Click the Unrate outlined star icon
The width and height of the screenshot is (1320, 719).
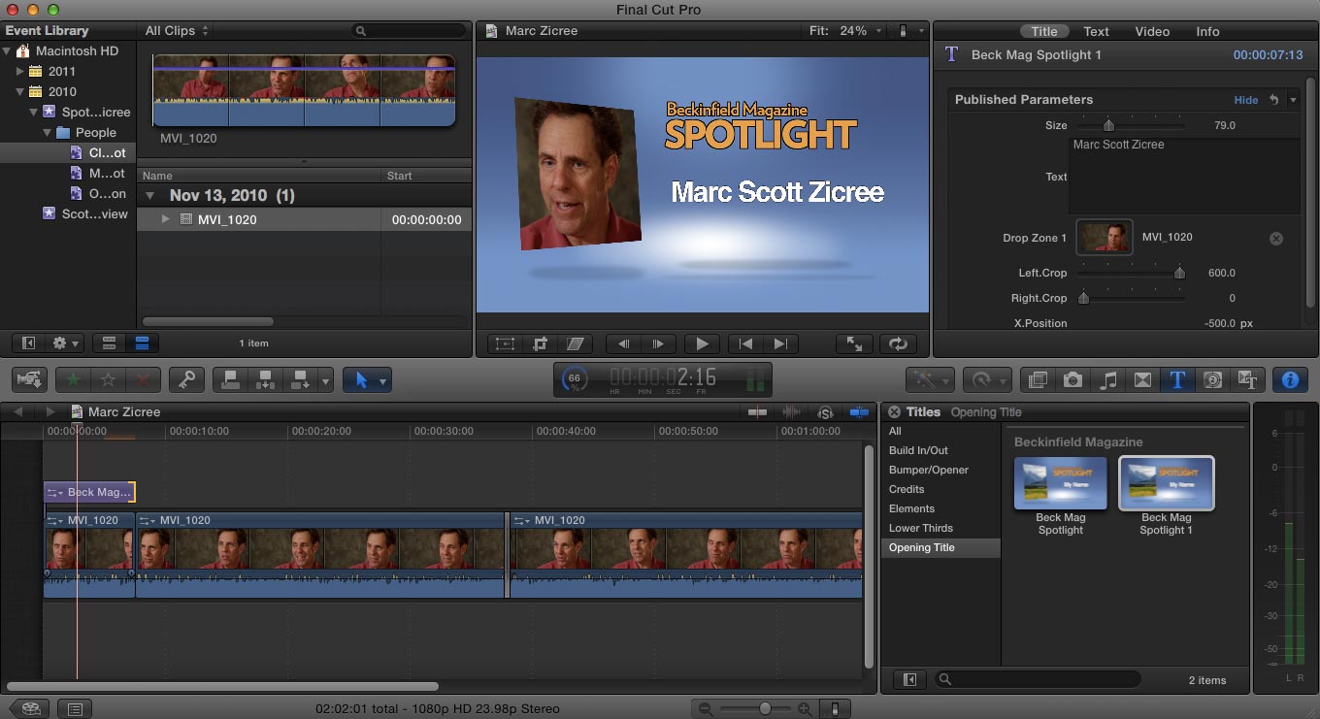109,379
